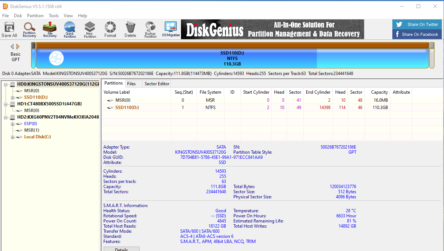
Task: Open the Help menu
Action: (82, 16)
